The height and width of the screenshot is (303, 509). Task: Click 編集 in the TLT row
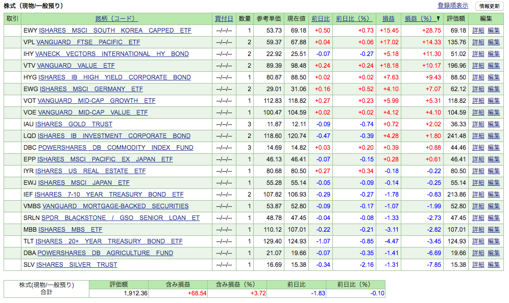tap(494, 241)
